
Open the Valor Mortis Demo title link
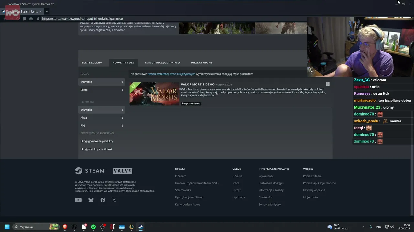[x=198, y=84]
